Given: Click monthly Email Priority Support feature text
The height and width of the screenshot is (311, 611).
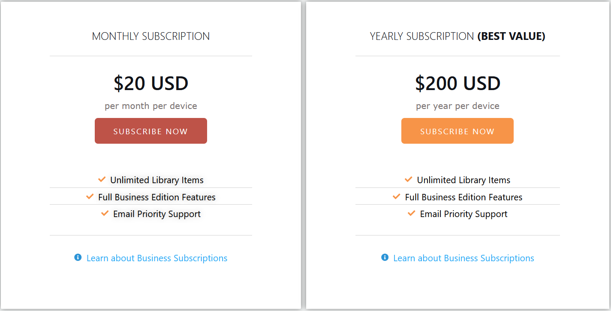Looking at the screenshot, I should 157,214.
